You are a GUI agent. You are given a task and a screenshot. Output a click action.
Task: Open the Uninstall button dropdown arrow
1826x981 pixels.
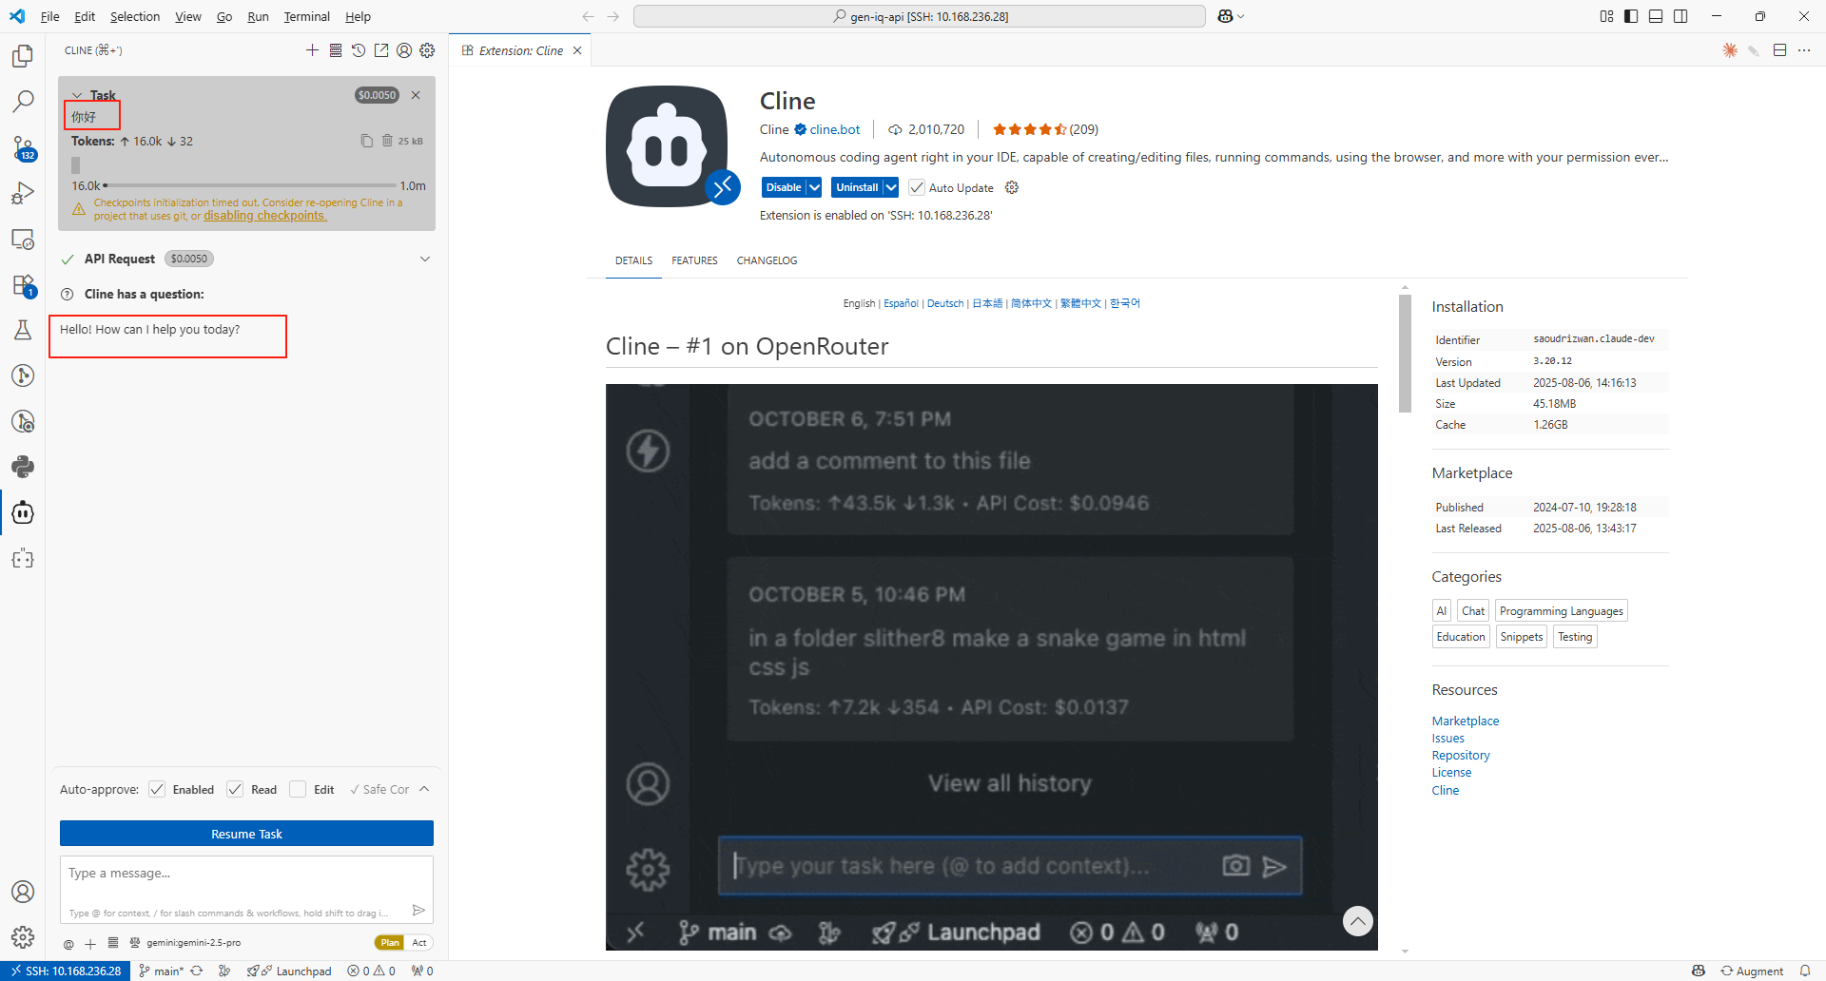890,187
